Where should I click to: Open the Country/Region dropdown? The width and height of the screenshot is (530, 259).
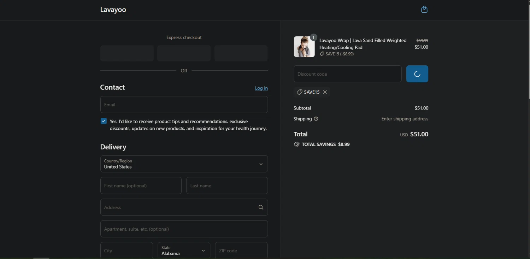(184, 164)
